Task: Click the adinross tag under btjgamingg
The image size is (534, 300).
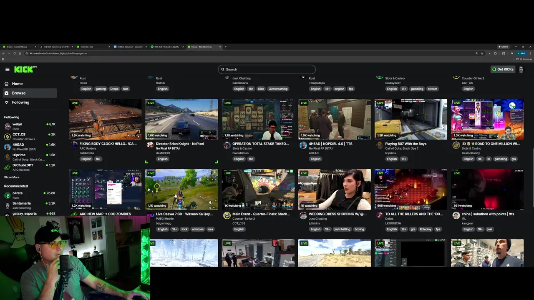Action: (x=197, y=229)
